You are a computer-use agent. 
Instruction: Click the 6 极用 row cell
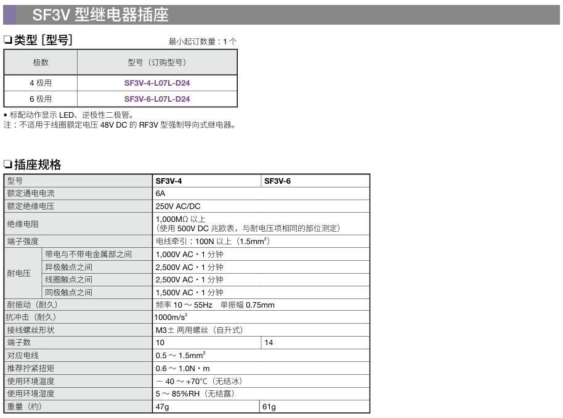[x=41, y=99]
